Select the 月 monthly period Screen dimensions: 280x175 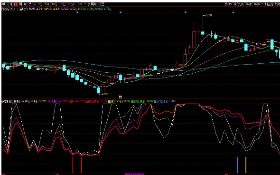point(25,4)
